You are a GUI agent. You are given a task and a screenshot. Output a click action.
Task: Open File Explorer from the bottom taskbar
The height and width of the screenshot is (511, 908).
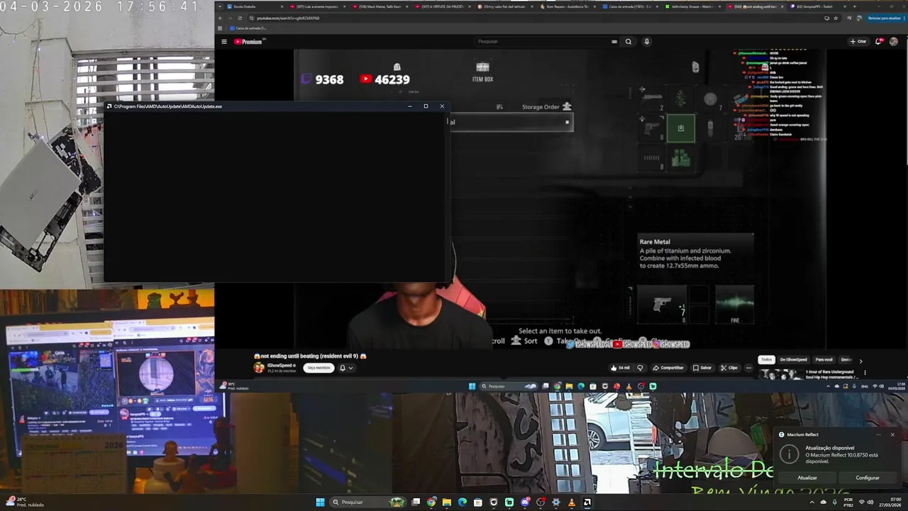tap(447, 502)
